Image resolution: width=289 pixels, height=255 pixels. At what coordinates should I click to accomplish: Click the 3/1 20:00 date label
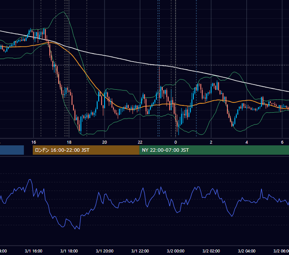coord(105,251)
